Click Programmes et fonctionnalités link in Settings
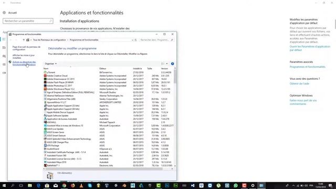The height and width of the screenshot is (189, 336). tap(308, 67)
